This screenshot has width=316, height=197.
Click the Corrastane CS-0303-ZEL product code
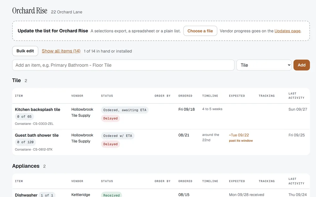coord(34,124)
